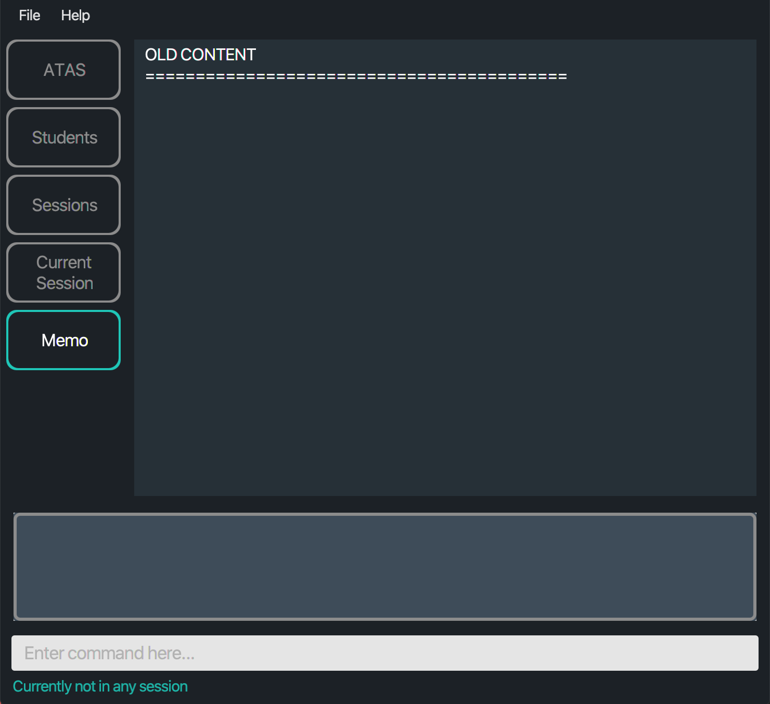Open the Sessions tab

[63, 205]
